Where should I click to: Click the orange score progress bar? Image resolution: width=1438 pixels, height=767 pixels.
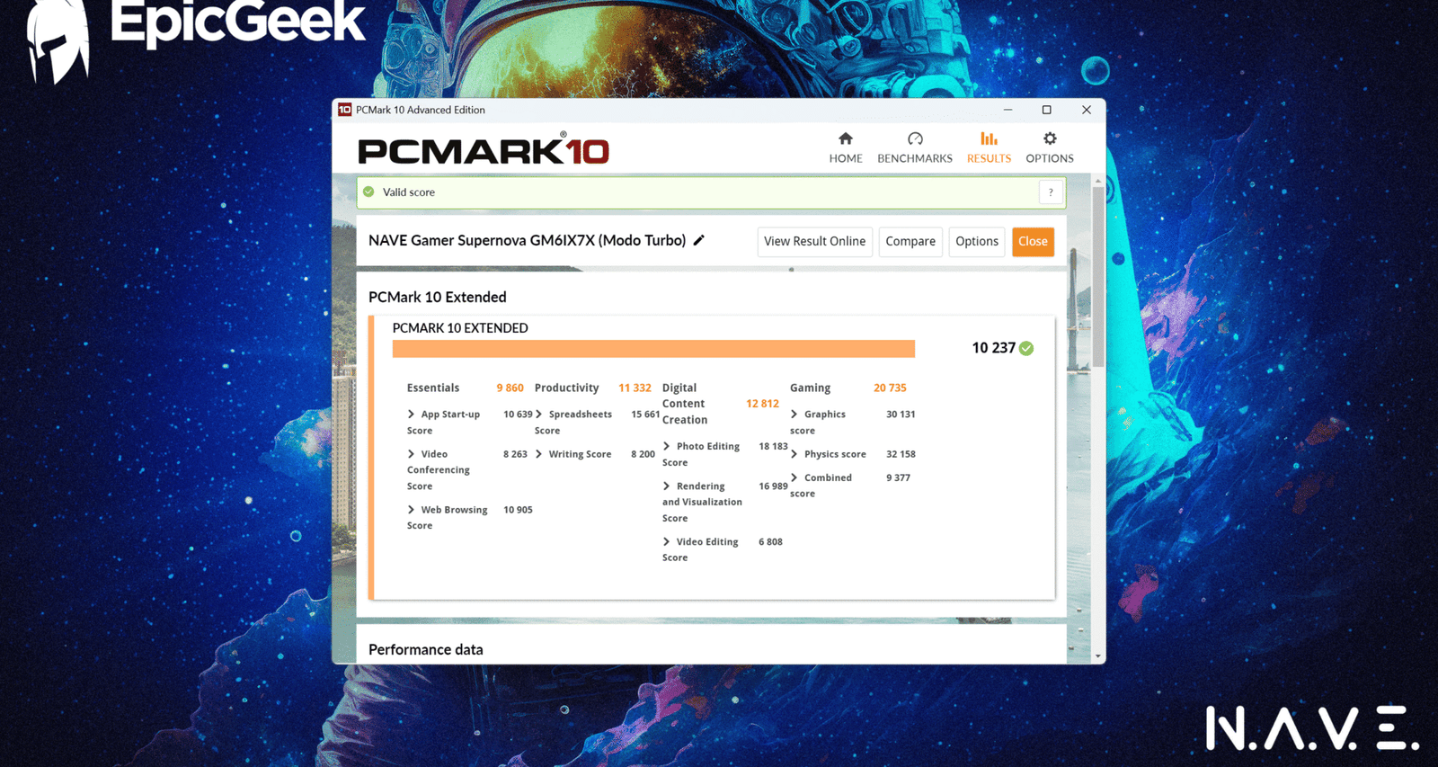click(x=653, y=349)
